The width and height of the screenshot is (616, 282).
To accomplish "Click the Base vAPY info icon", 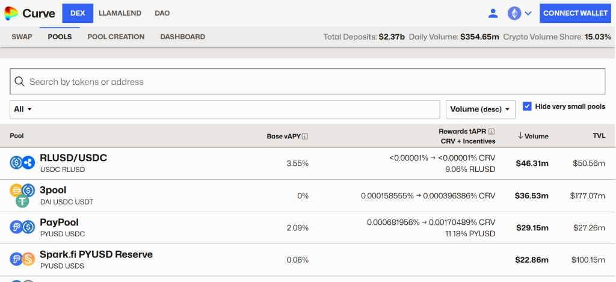I will pos(305,136).
